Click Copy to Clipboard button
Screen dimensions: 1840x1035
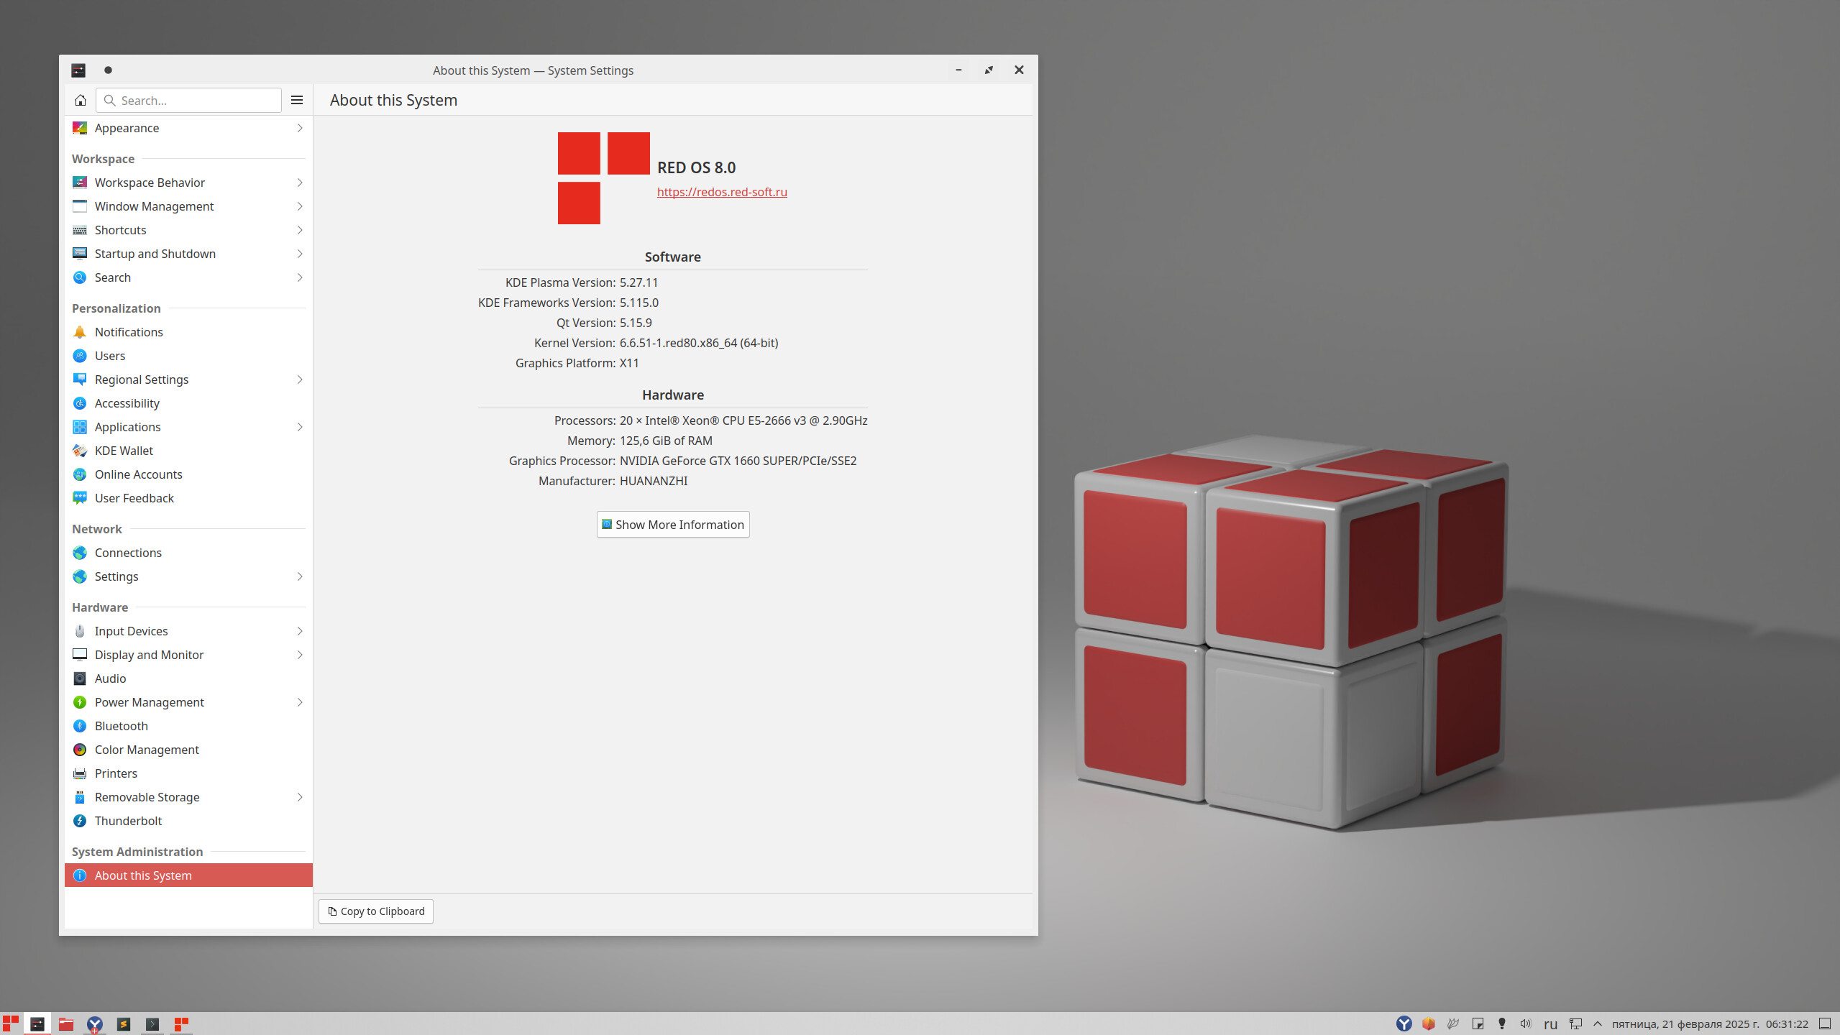tap(376, 911)
